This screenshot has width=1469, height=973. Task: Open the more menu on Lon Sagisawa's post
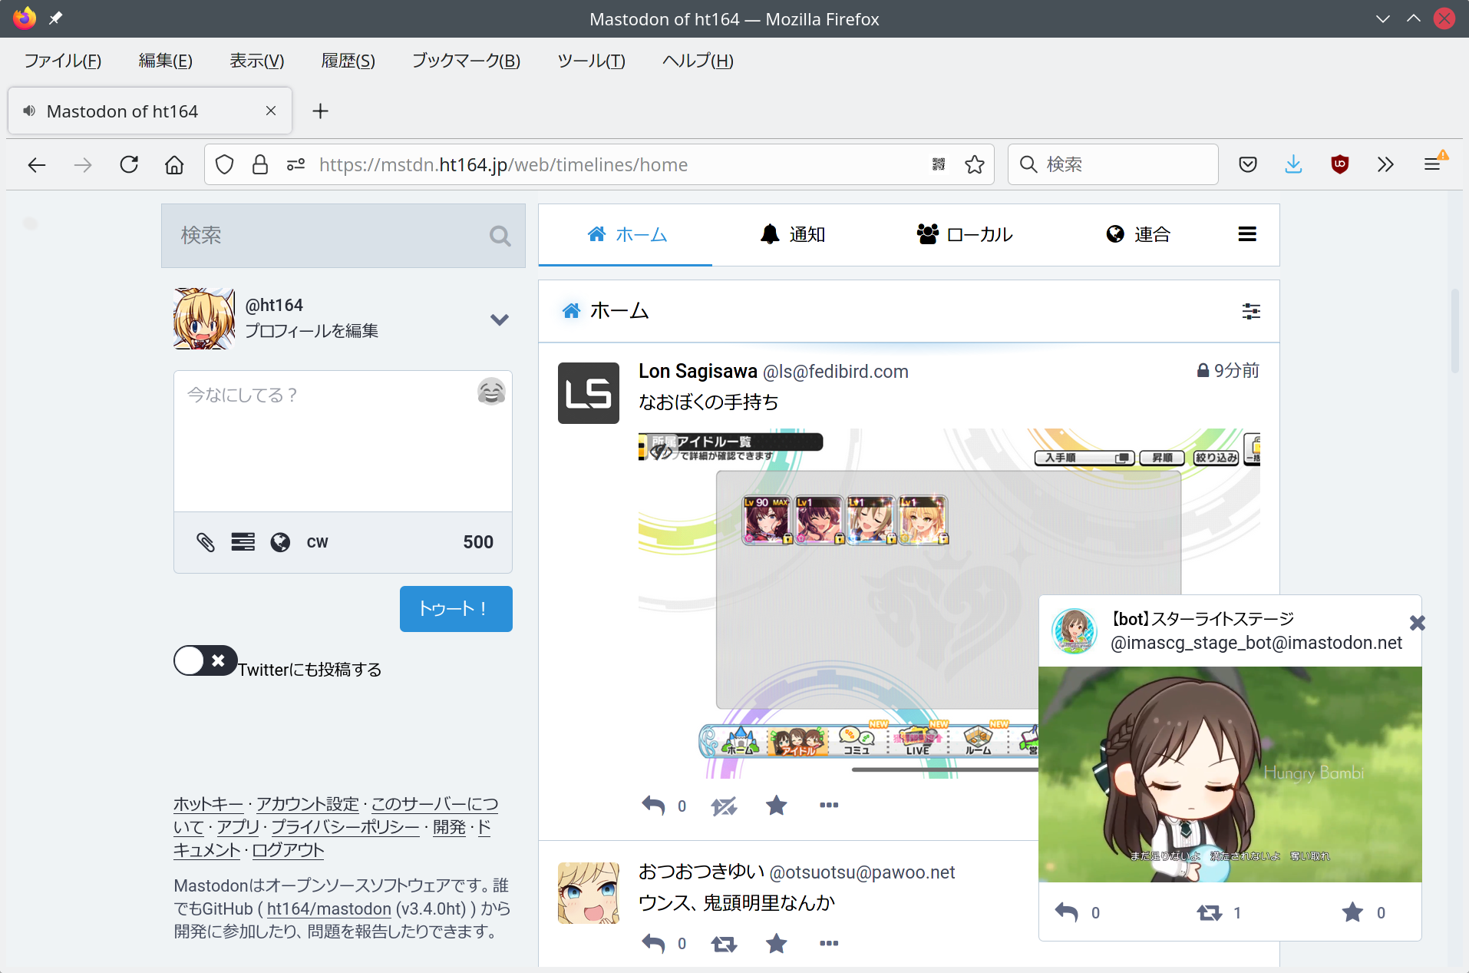[829, 806]
